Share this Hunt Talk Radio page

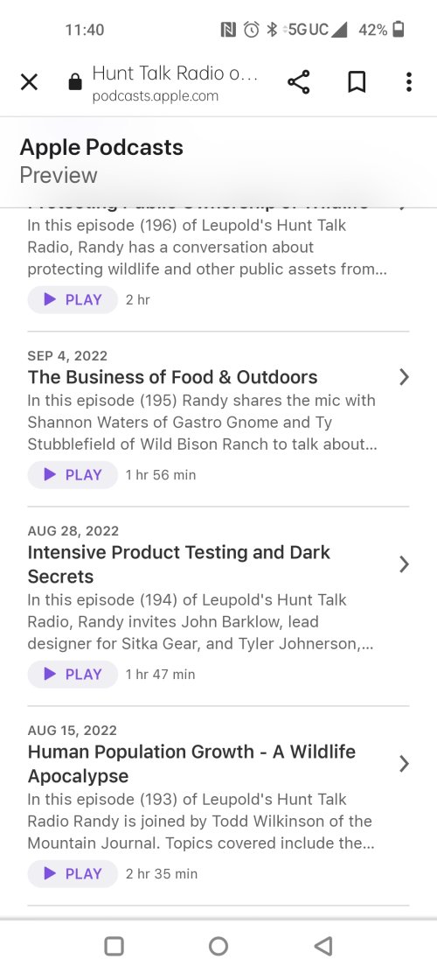299,82
